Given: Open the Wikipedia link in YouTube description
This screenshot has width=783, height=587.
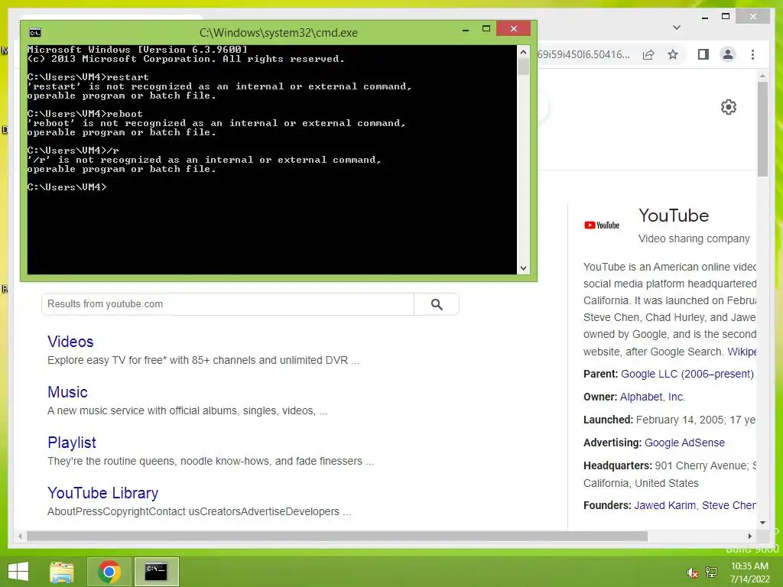Looking at the screenshot, I should pyautogui.click(x=742, y=352).
